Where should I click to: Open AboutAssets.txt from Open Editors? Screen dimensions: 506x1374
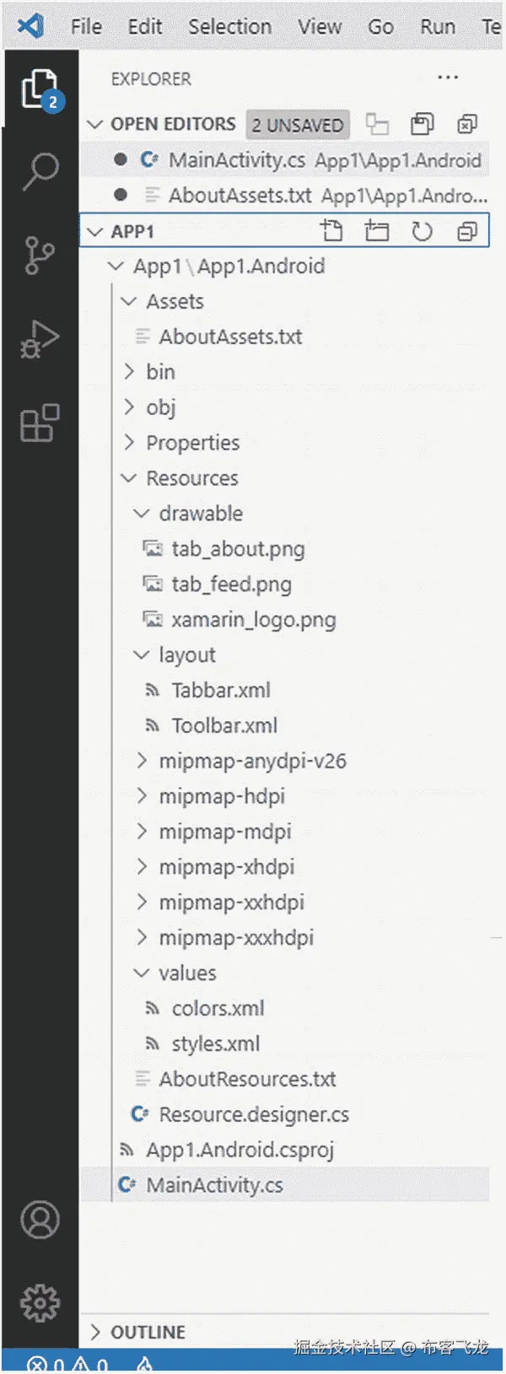238,195
